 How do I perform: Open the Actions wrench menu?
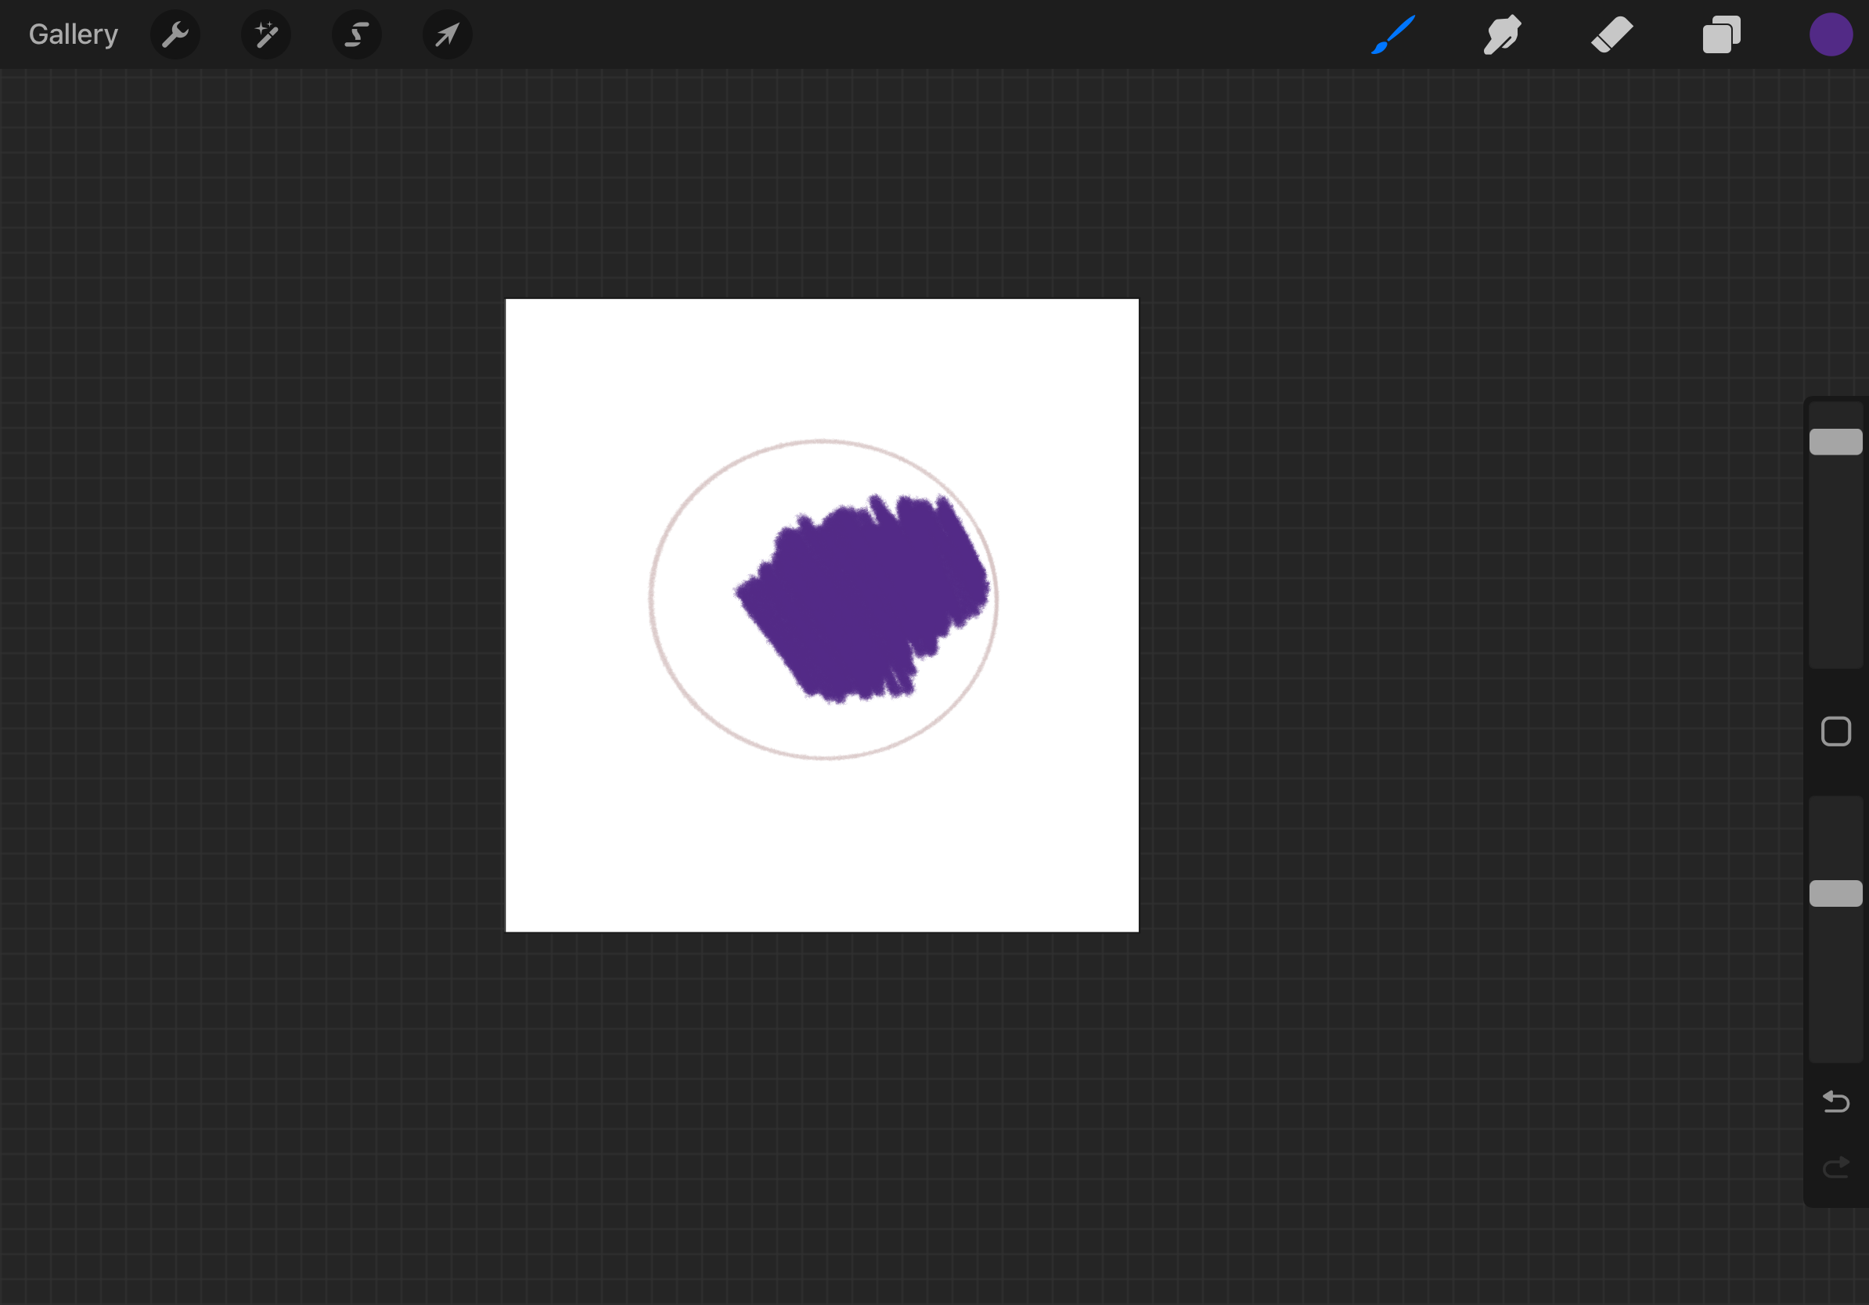(x=175, y=35)
